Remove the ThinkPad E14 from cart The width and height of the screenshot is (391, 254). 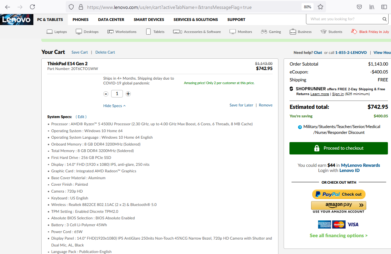pos(266,105)
